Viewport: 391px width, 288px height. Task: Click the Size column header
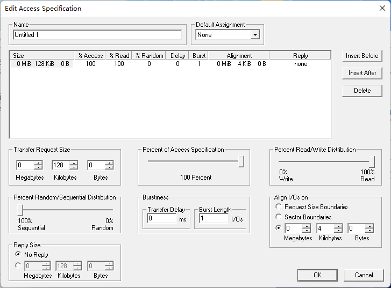point(42,55)
